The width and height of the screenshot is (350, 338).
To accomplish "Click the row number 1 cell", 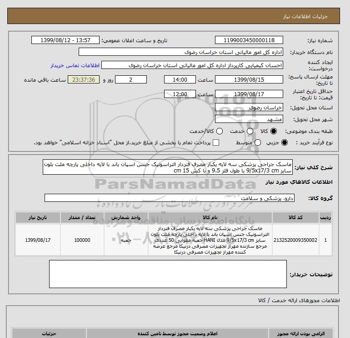I will click(325, 240).
